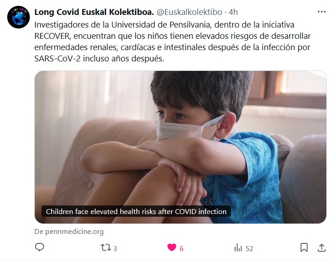334x261 pixels.
Task: Open the masked child article image
Action: tap(181, 147)
